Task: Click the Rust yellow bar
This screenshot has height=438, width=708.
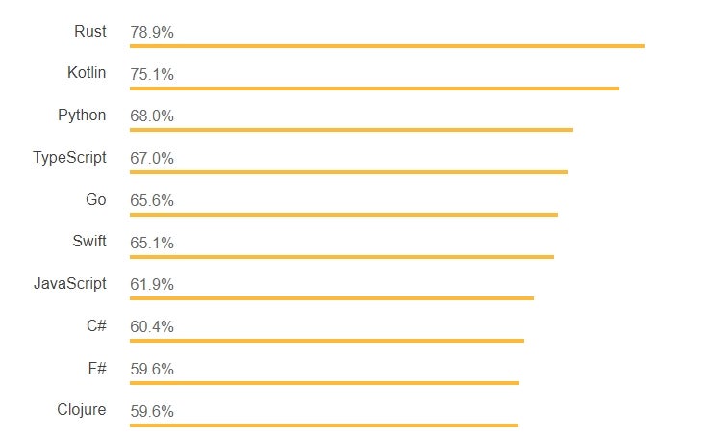Action: [387, 46]
